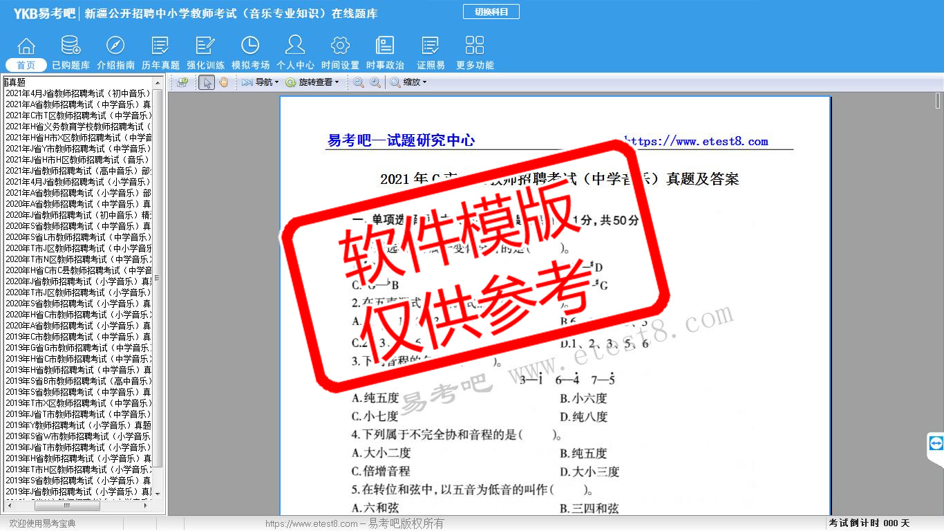Activate the arrow selection tool
The height and width of the screenshot is (531, 944).
click(206, 82)
